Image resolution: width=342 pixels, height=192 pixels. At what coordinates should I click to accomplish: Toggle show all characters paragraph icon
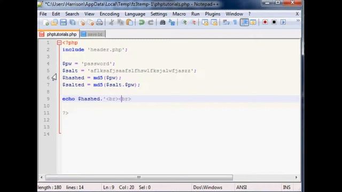(235, 22)
